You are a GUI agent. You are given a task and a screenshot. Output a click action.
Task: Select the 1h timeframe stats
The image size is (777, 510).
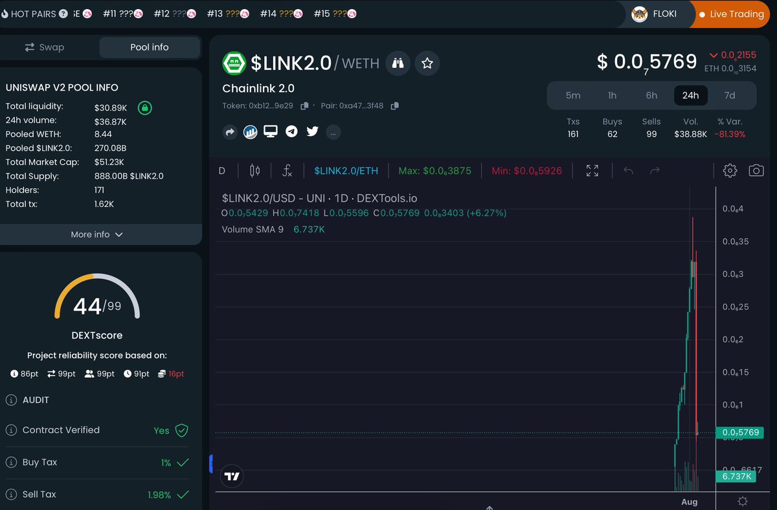click(612, 95)
